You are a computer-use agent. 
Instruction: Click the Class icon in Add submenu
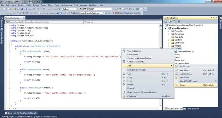tap(176, 85)
